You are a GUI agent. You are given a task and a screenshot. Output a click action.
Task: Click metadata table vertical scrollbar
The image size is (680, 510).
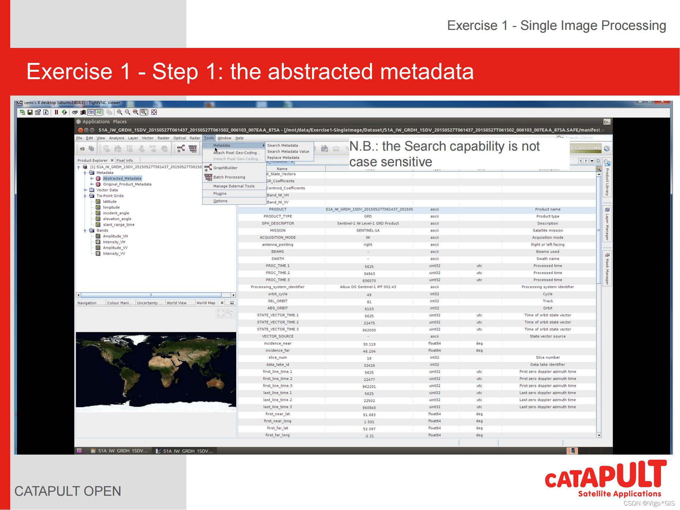click(599, 305)
